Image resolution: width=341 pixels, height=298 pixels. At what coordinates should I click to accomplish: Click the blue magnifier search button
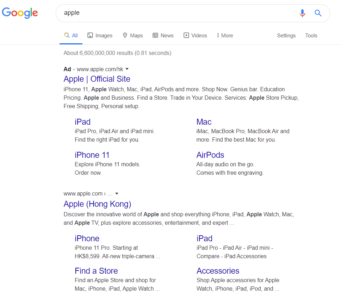[x=318, y=13]
